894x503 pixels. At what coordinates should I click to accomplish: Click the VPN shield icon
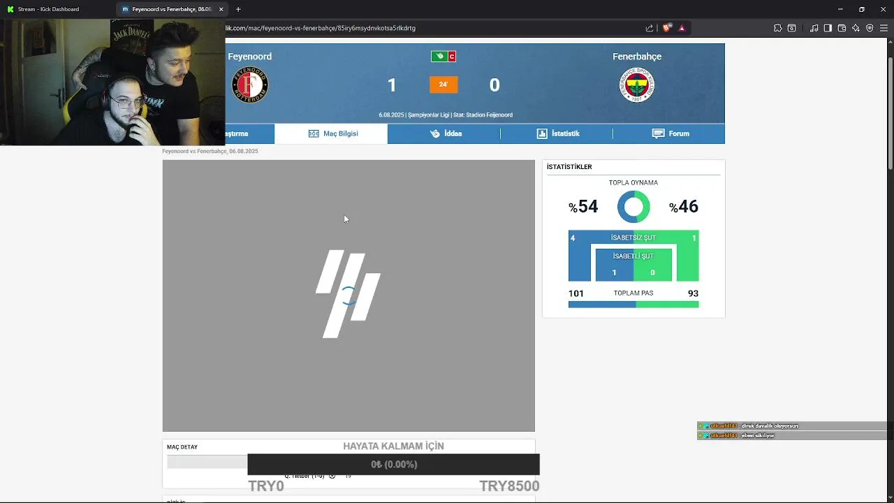(x=870, y=28)
